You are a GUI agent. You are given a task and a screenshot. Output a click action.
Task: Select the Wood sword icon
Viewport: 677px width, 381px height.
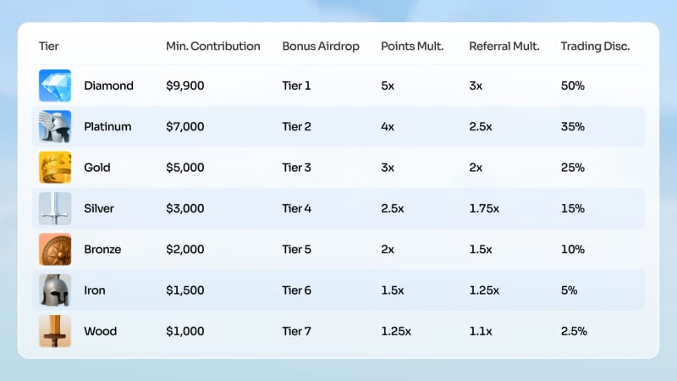pos(55,331)
